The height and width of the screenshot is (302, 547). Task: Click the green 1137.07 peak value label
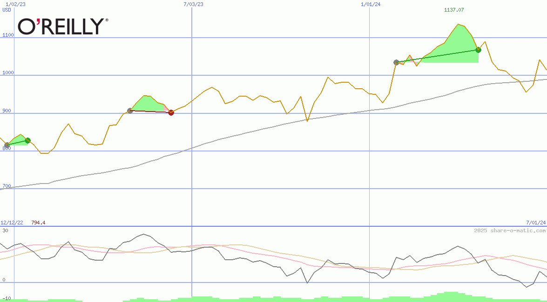click(x=453, y=9)
